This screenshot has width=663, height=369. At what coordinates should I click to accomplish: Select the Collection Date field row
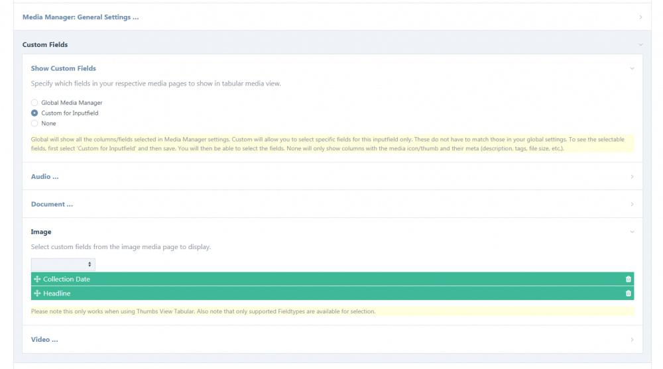(x=332, y=279)
